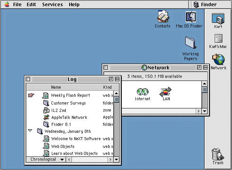Click the pointing hand marker in Log
The width and height of the screenshot is (232, 170).
(31, 95)
